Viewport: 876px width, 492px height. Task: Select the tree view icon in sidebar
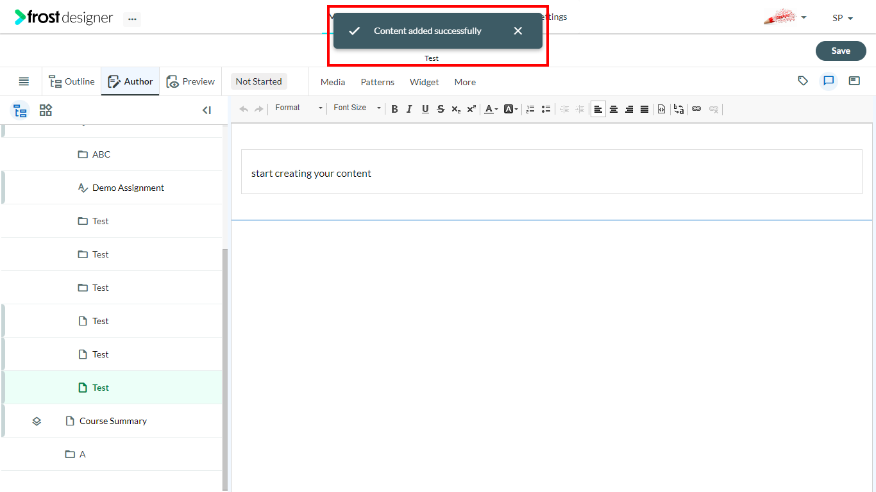click(20, 110)
